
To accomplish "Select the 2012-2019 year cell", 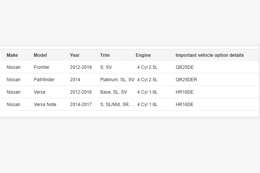I will pos(81,67).
